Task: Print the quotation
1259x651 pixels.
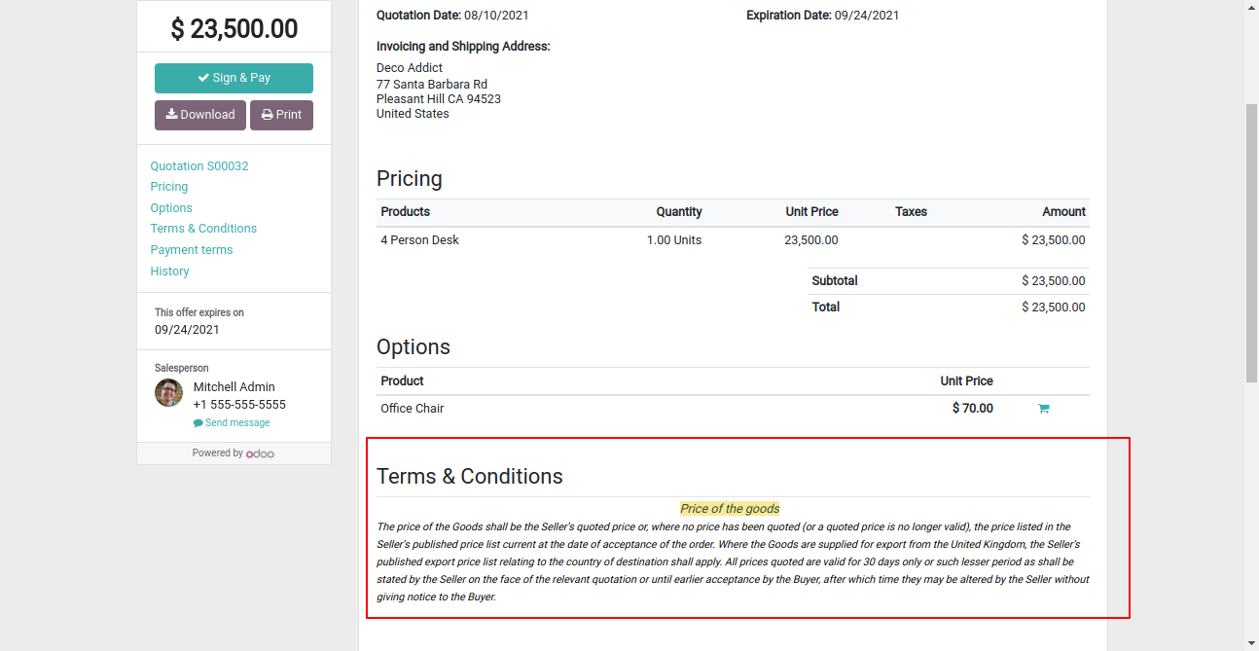Action: coord(281,115)
